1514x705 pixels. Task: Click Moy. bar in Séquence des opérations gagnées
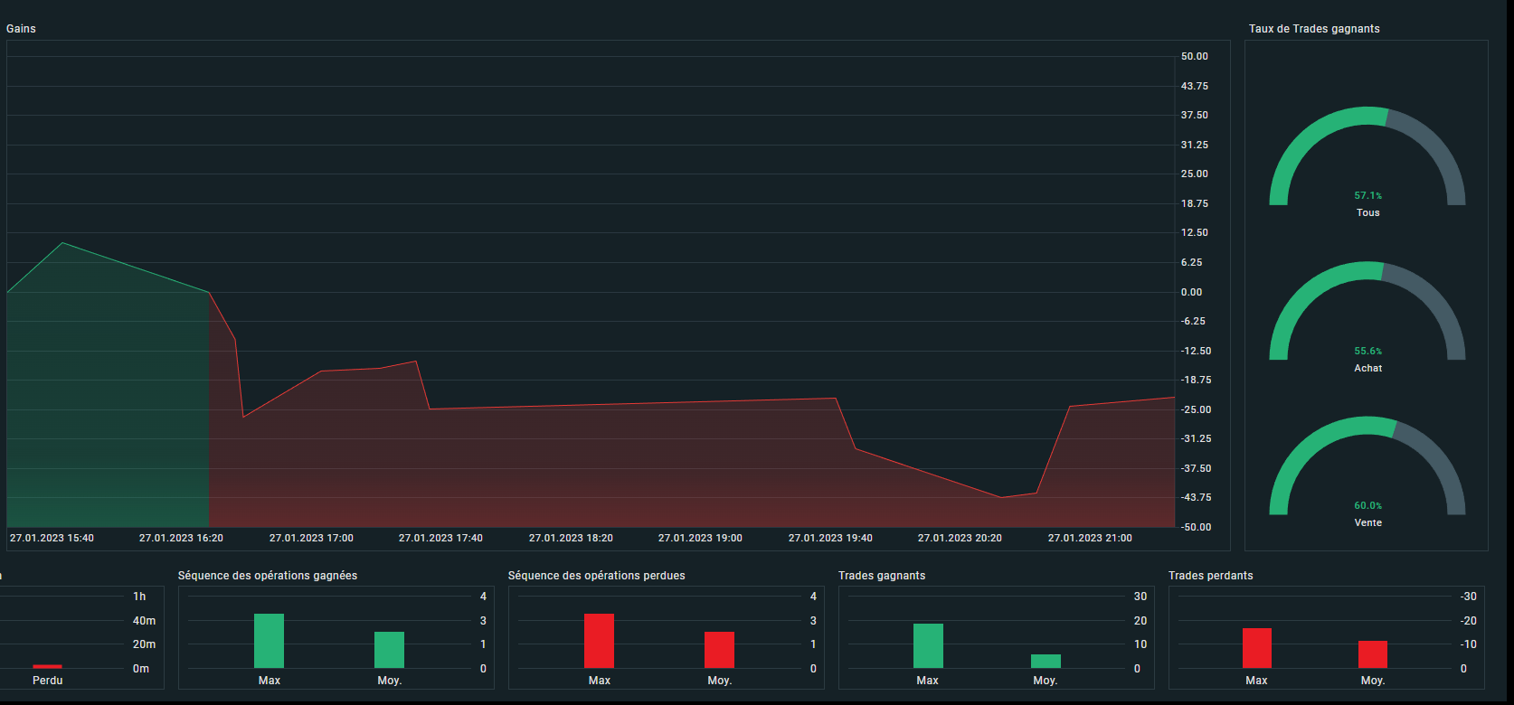pos(389,650)
